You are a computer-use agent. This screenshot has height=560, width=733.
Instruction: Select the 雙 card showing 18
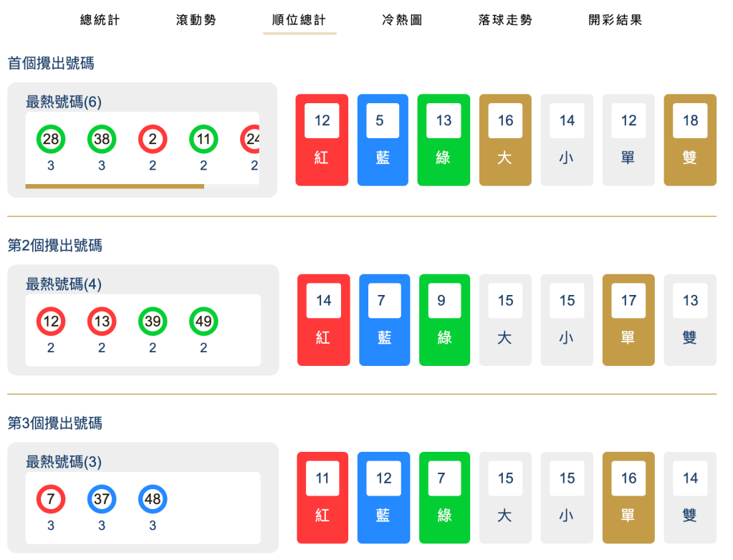[x=689, y=140]
